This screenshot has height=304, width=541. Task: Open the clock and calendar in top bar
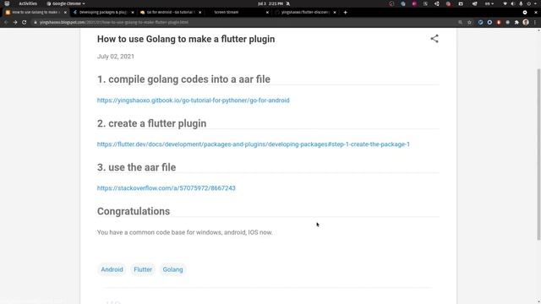point(270,3)
